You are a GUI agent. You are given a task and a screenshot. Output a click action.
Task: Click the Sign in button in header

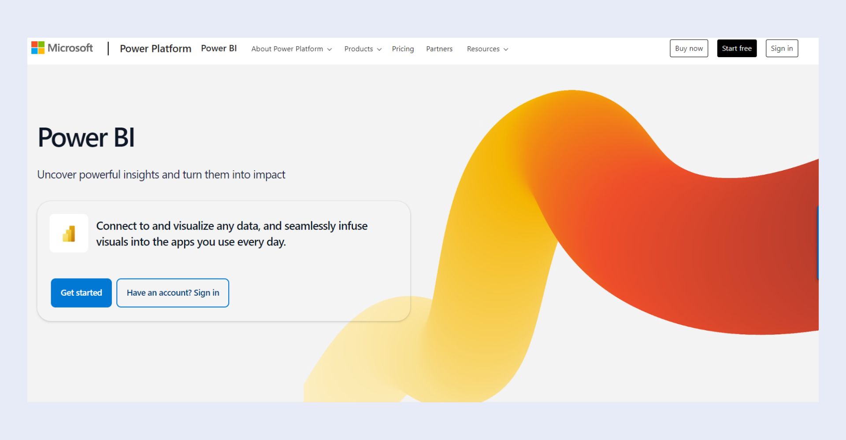(x=782, y=48)
